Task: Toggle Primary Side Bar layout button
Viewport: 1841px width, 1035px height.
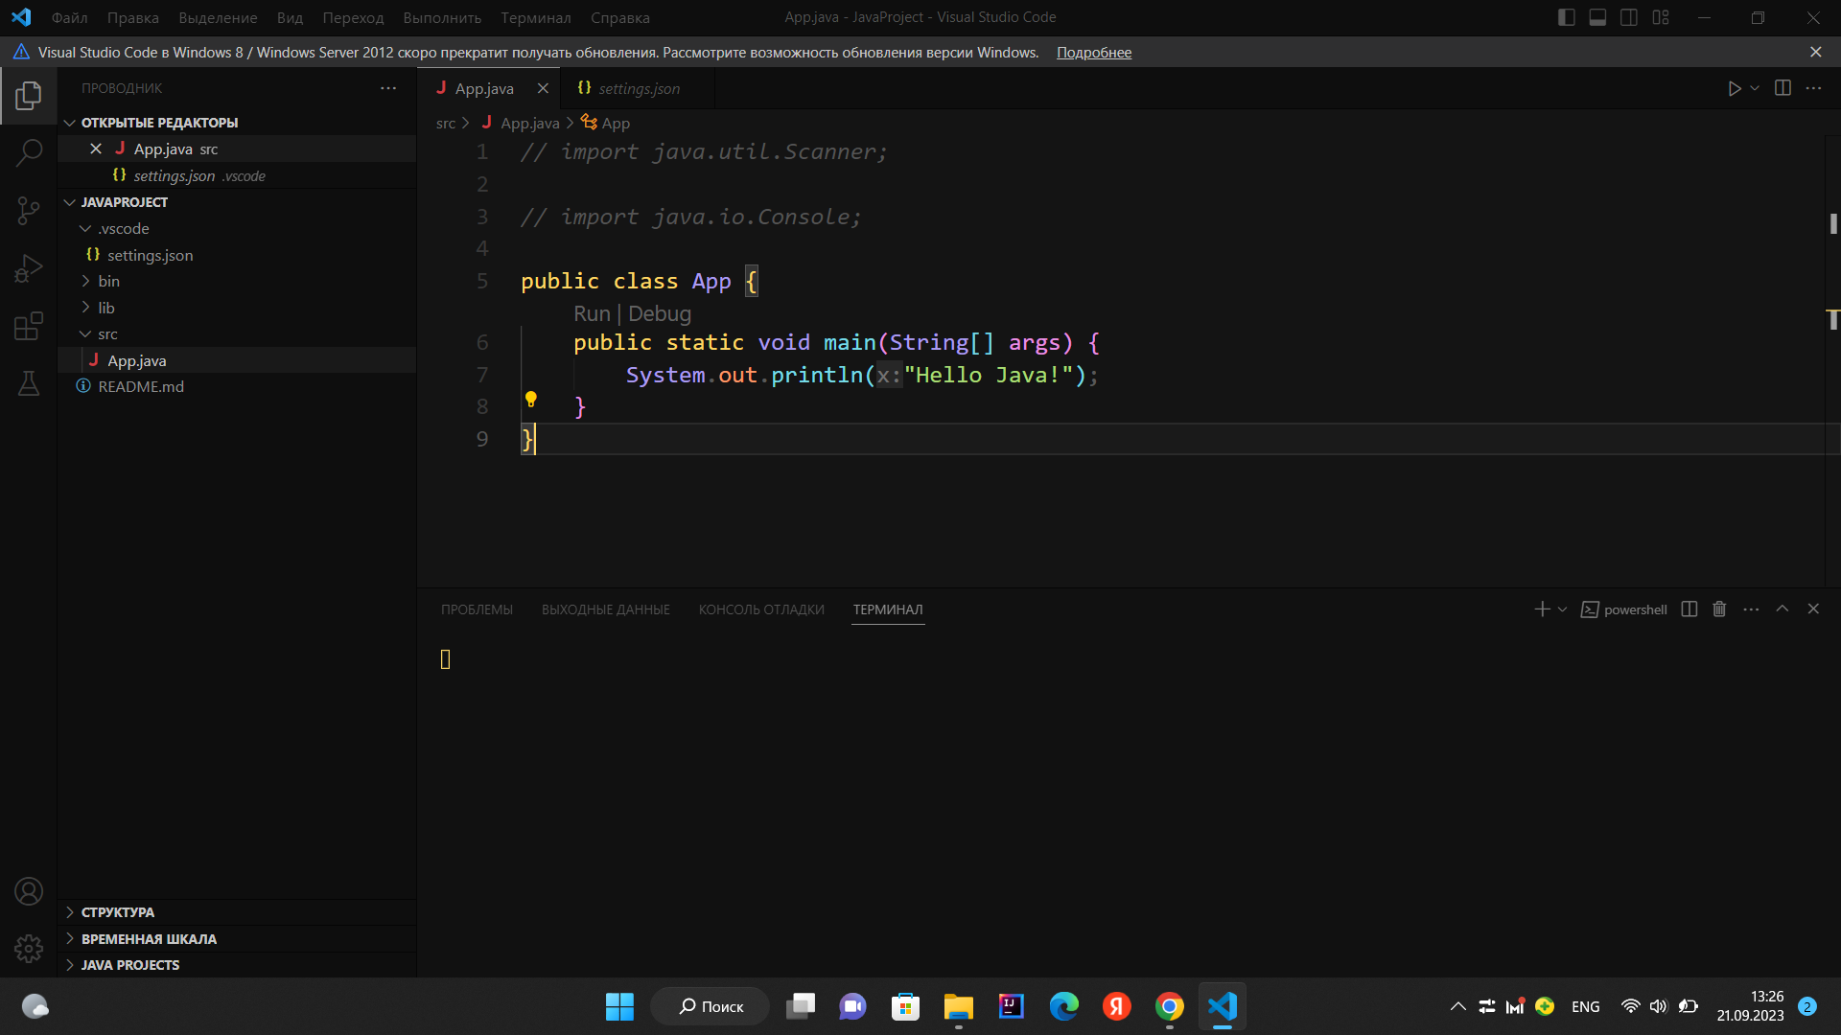Action: point(1567,17)
